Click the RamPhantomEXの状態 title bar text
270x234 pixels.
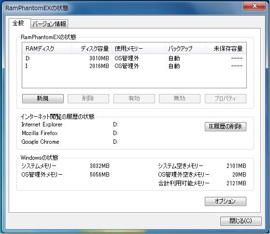coord(37,8)
